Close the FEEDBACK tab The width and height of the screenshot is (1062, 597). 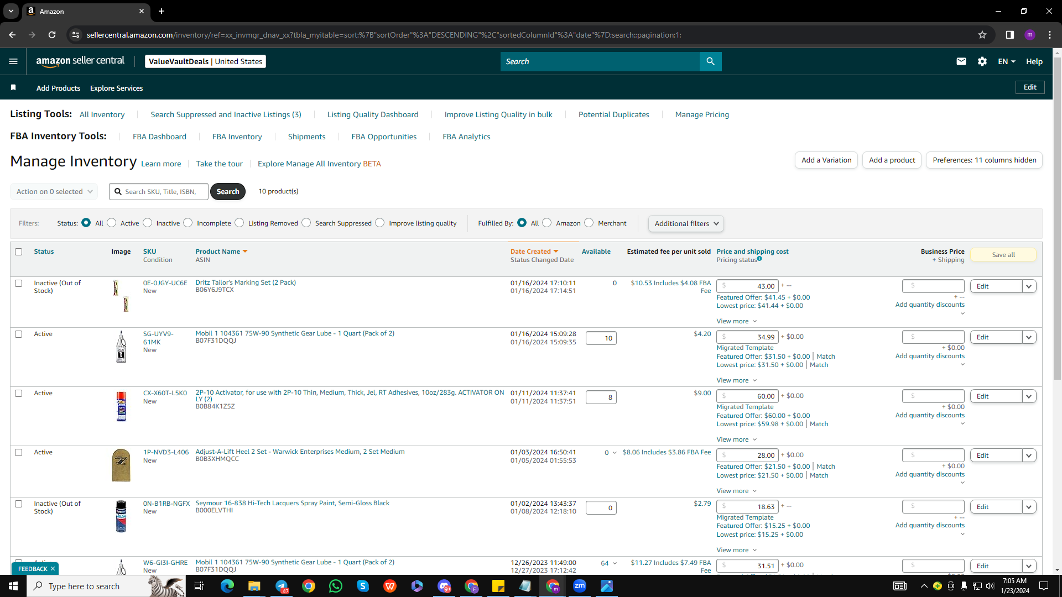pos(53,569)
